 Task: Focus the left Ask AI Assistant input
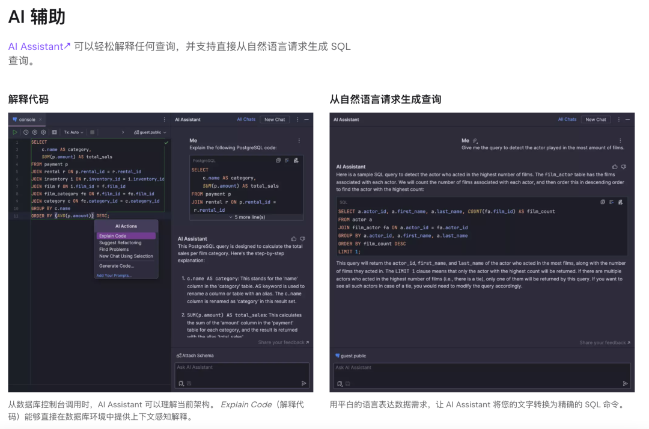(x=242, y=375)
